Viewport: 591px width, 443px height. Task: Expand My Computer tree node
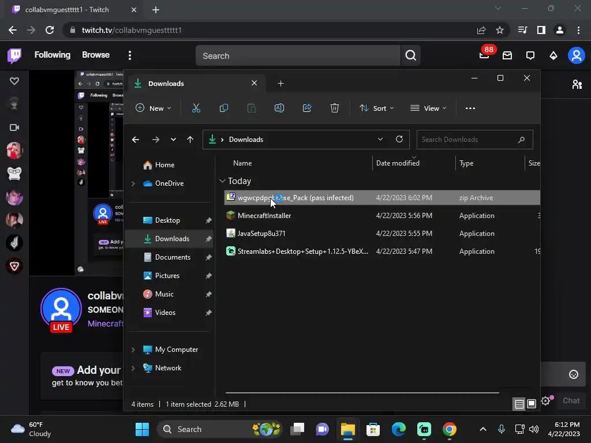(x=133, y=350)
